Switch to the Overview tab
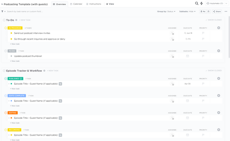230x141 pixels. (x=59, y=4)
